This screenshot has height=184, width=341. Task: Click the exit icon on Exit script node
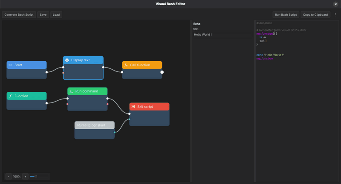pos(133,107)
